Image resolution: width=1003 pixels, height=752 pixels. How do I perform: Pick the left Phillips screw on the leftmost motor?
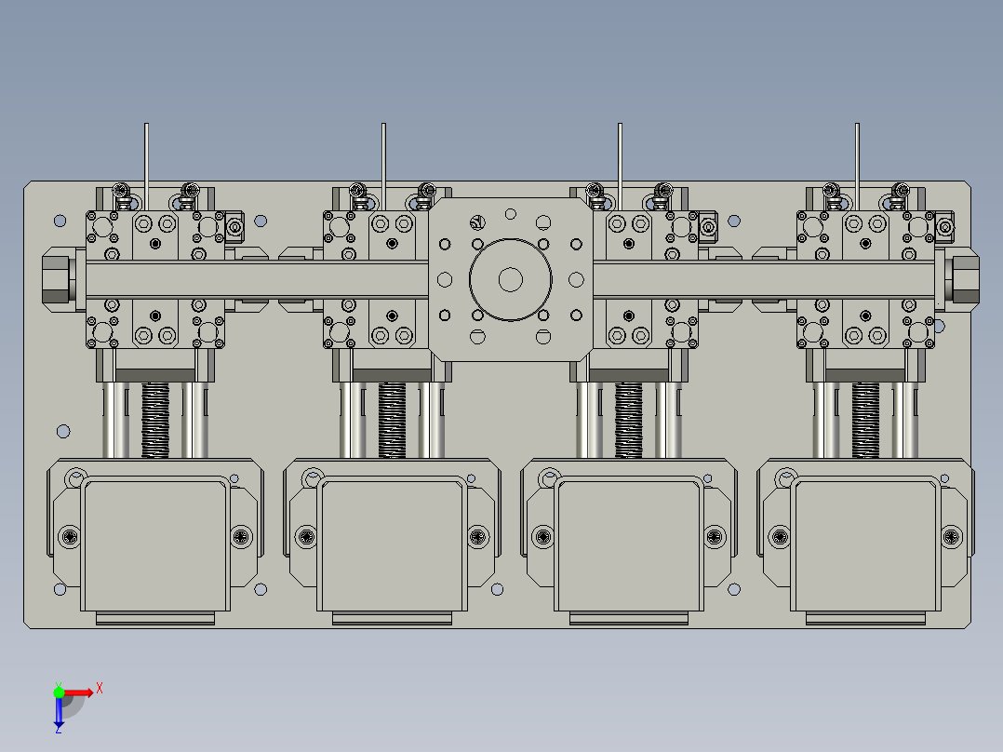tap(69, 536)
